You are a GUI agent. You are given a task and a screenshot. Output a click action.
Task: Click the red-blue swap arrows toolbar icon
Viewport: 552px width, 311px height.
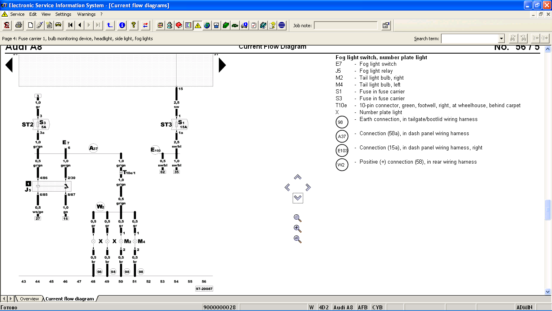(145, 25)
